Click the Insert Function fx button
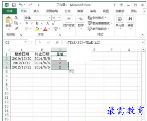 click(57, 42)
